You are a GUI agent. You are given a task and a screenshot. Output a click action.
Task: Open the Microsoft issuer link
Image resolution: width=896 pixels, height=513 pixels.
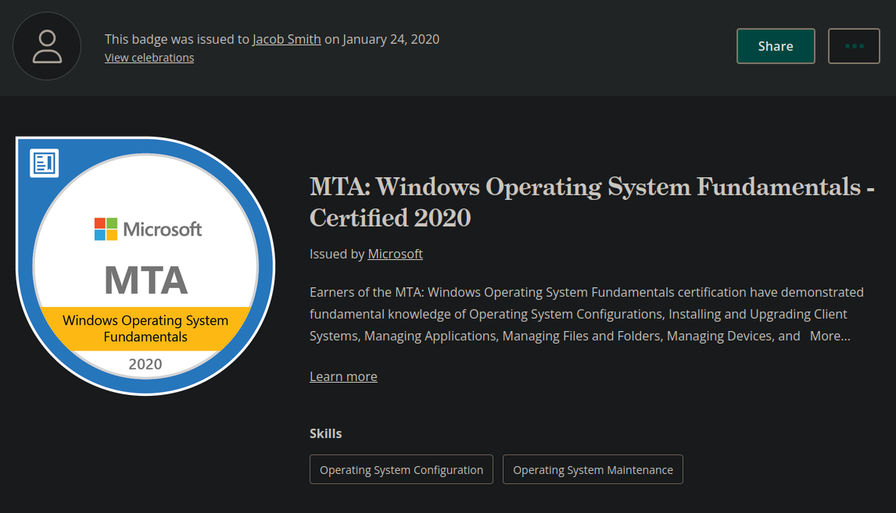(395, 254)
